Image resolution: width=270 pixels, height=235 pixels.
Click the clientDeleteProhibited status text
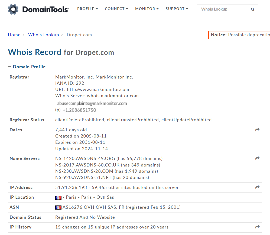(x=80, y=120)
